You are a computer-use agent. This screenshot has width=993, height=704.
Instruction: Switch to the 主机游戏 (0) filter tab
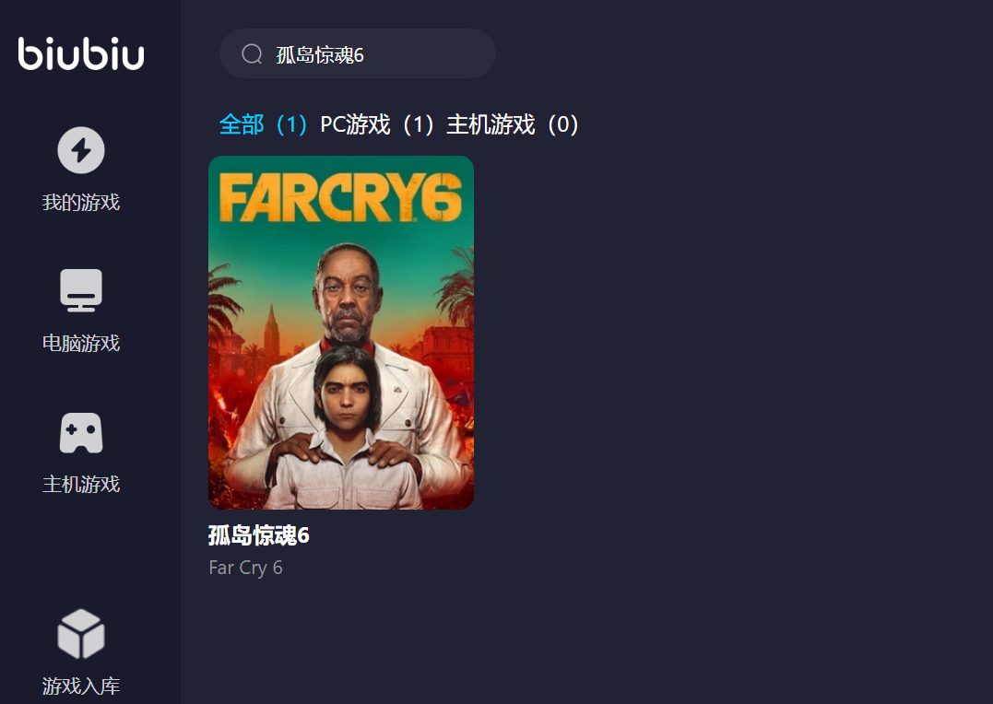(x=513, y=124)
